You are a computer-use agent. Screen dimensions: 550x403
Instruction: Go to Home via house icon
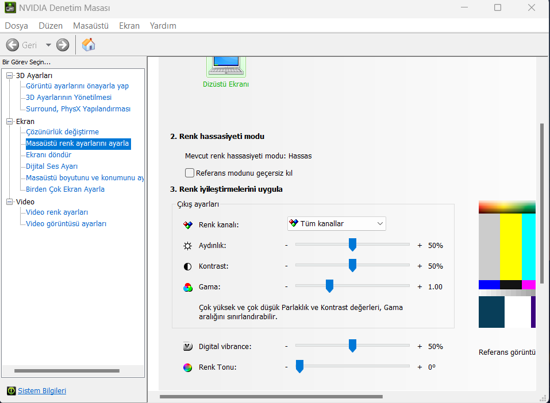click(89, 45)
